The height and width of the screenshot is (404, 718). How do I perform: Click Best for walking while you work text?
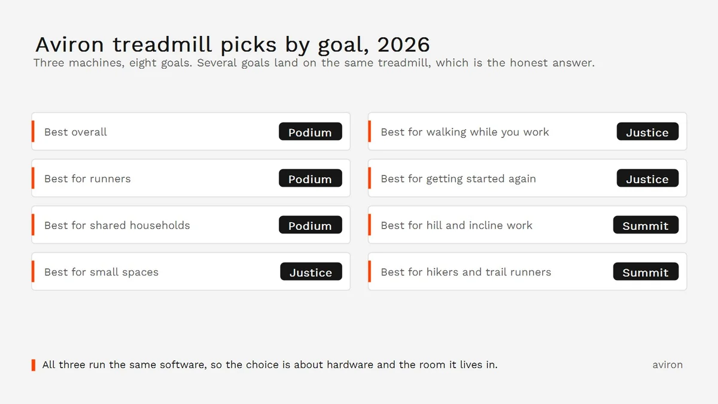465,132
